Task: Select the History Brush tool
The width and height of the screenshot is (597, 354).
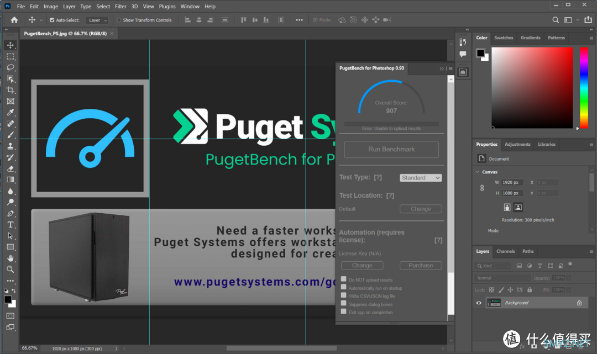Action: click(x=11, y=157)
